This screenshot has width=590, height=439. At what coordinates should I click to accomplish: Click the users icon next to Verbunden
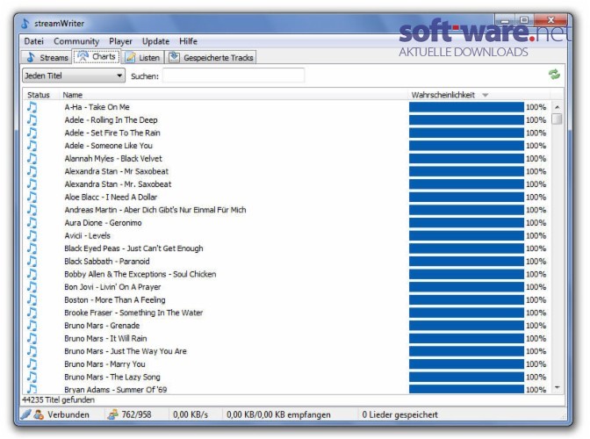(39, 414)
